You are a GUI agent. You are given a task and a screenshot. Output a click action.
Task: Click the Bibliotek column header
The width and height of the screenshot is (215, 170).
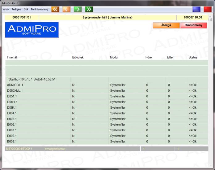pos(78,57)
